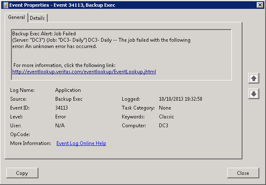266x185 pixels.
Task: Click 'Backup Exec Alert: Job Failed' text
Action: [x=44, y=34]
